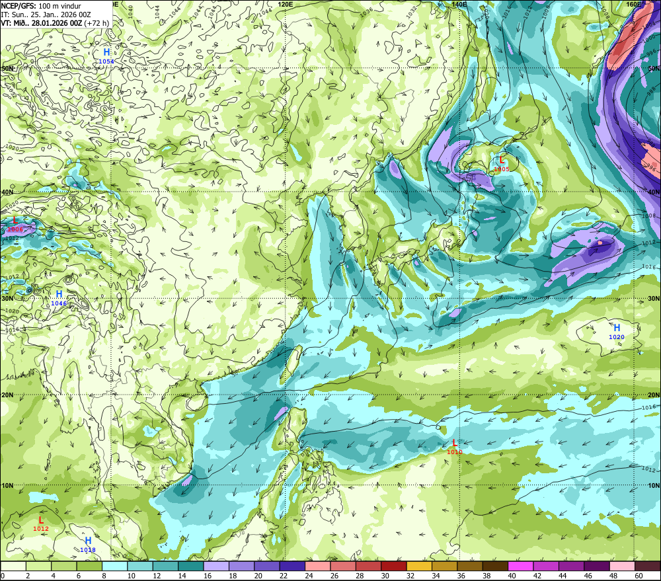
Task: Pick the bright magenta 40–42 legend swatch
Action: coord(521,566)
